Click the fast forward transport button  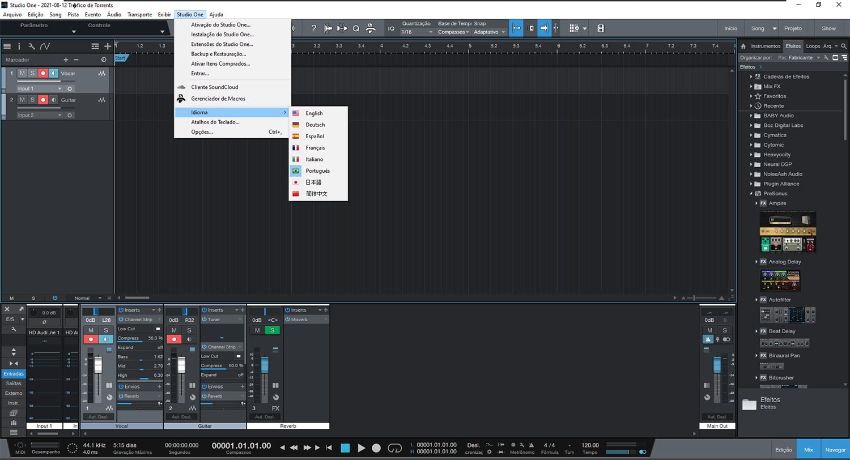pyautogui.click(x=307, y=448)
